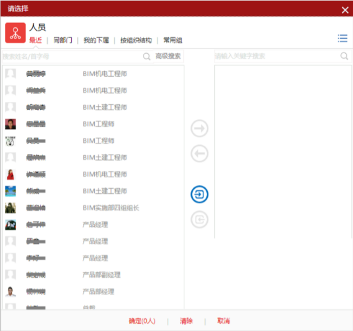Screen dimensions: 353x331
Task: Close the 请选择 dialog
Action: (x=345, y=10)
